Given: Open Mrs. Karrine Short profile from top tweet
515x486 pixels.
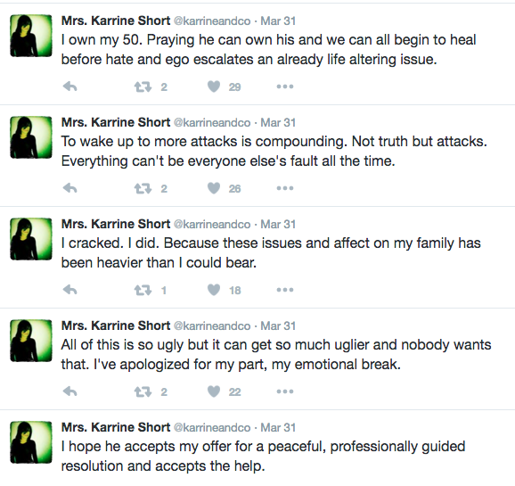Looking at the screenshot, I should (x=116, y=21).
